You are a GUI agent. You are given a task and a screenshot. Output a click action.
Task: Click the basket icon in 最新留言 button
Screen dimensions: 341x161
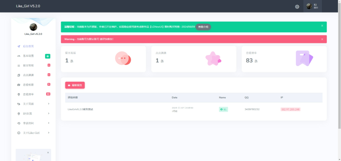point(69,86)
